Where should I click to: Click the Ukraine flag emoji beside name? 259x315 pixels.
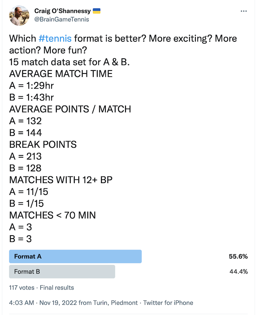click(97, 11)
